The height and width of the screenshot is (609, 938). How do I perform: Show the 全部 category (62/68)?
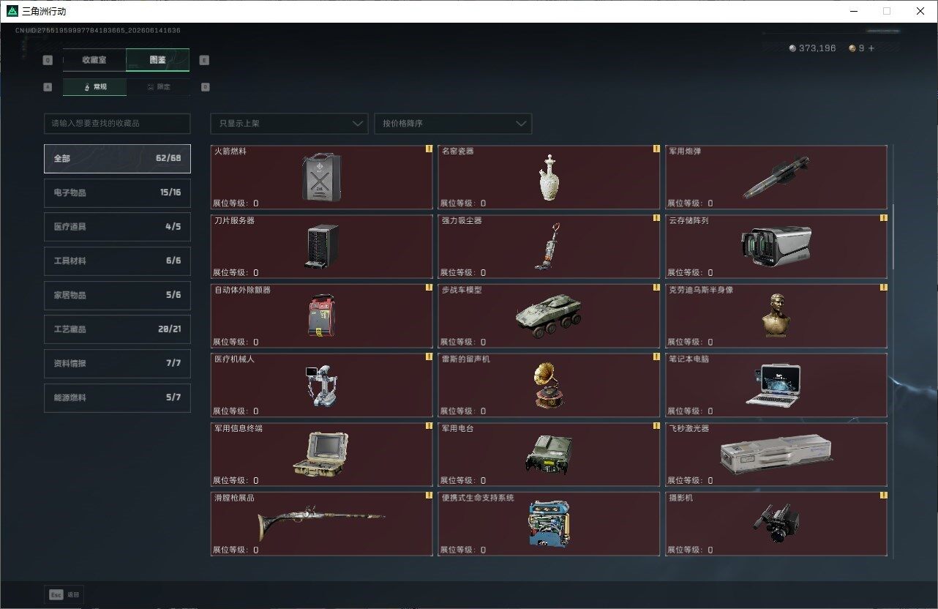(x=117, y=158)
